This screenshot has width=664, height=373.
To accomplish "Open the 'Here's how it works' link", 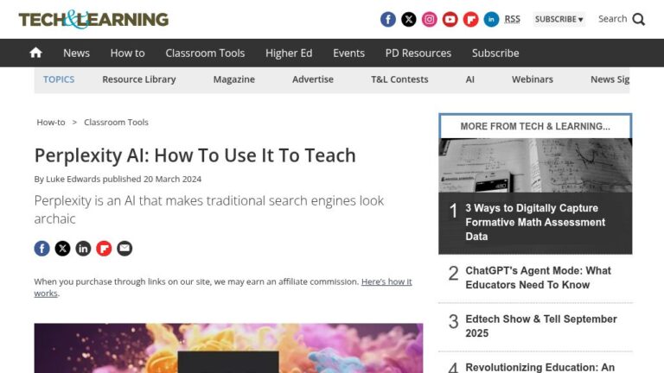I will click(386, 281).
